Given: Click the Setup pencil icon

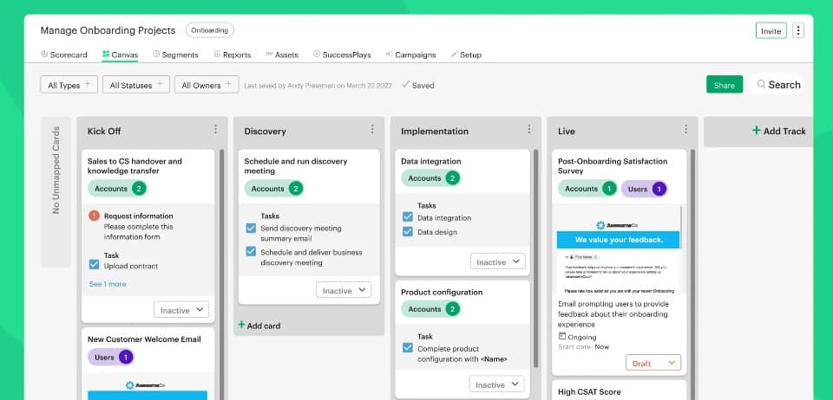Looking at the screenshot, I should tap(454, 54).
